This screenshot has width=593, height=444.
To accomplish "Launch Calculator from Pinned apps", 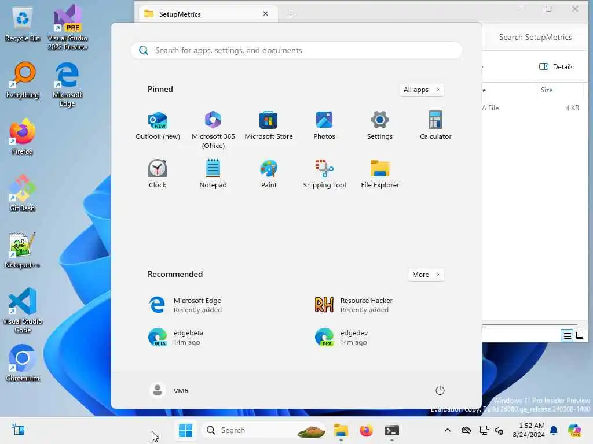I will 435,127.
